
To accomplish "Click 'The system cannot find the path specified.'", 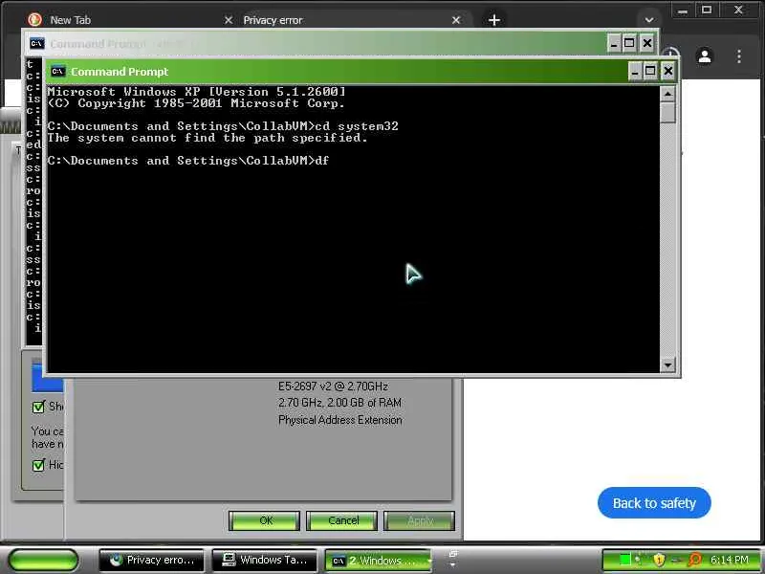I will (x=208, y=138).
